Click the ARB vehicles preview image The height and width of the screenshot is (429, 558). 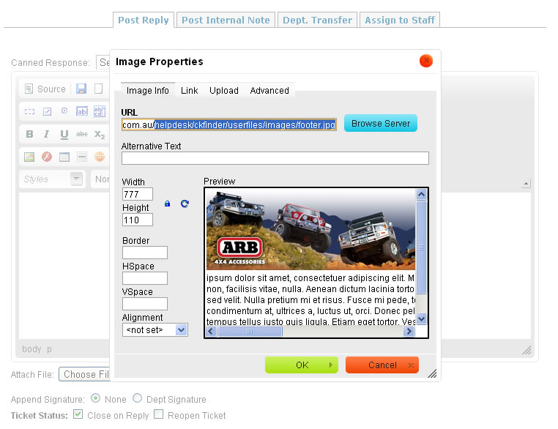tap(310, 229)
